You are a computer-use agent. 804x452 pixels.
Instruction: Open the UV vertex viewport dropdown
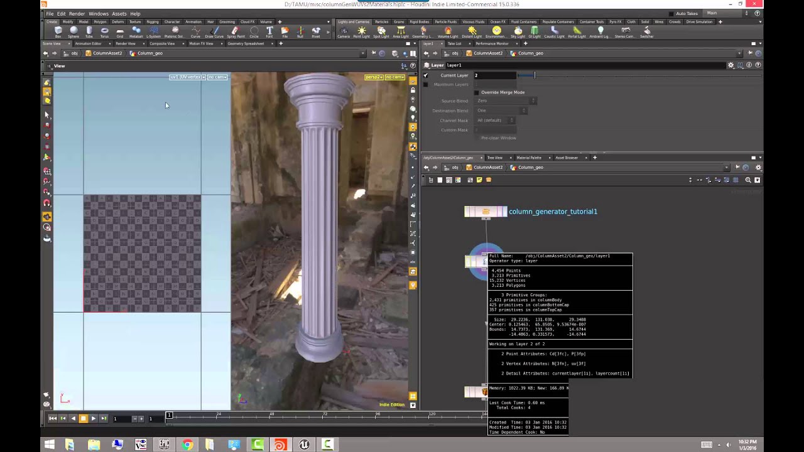pyautogui.click(x=187, y=77)
